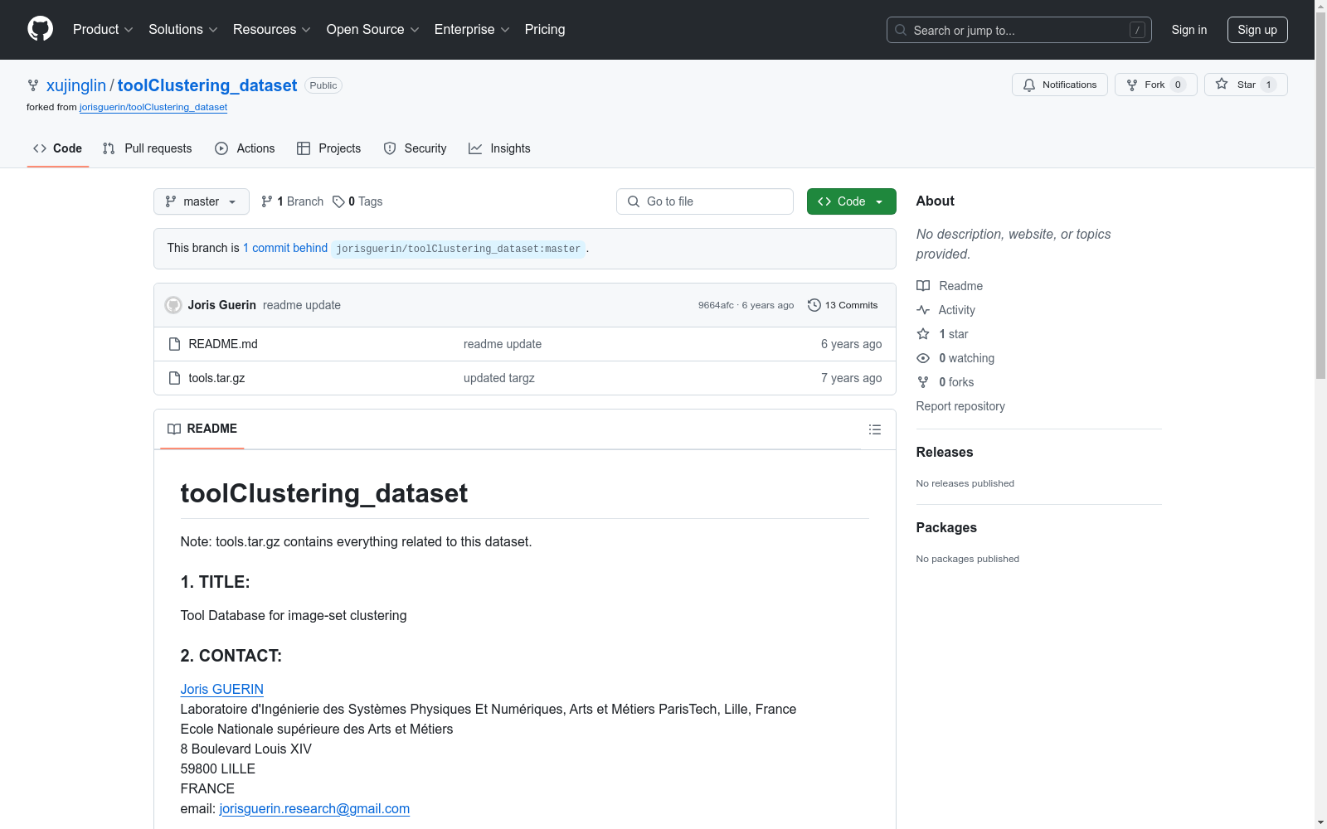Image resolution: width=1327 pixels, height=829 pixels.
Task: Open the tools.tar.gz file
Action: tap(216, 378)
